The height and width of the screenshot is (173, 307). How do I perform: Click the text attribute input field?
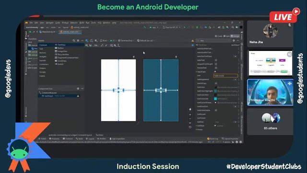coord(225,75)
